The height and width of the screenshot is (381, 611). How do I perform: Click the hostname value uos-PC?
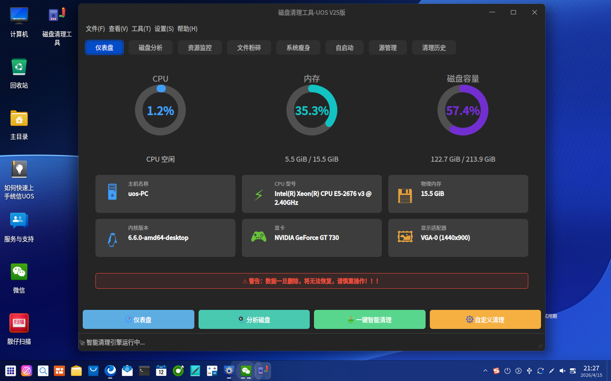(x=138, y=194)
